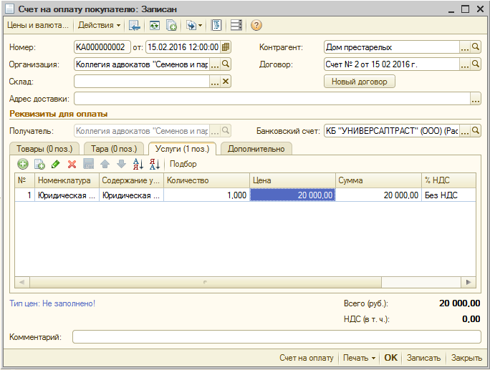This screenshot has height=370, width=490.
Task: Open the Адрес доставки ellipsis button
Action: point(475,99)
